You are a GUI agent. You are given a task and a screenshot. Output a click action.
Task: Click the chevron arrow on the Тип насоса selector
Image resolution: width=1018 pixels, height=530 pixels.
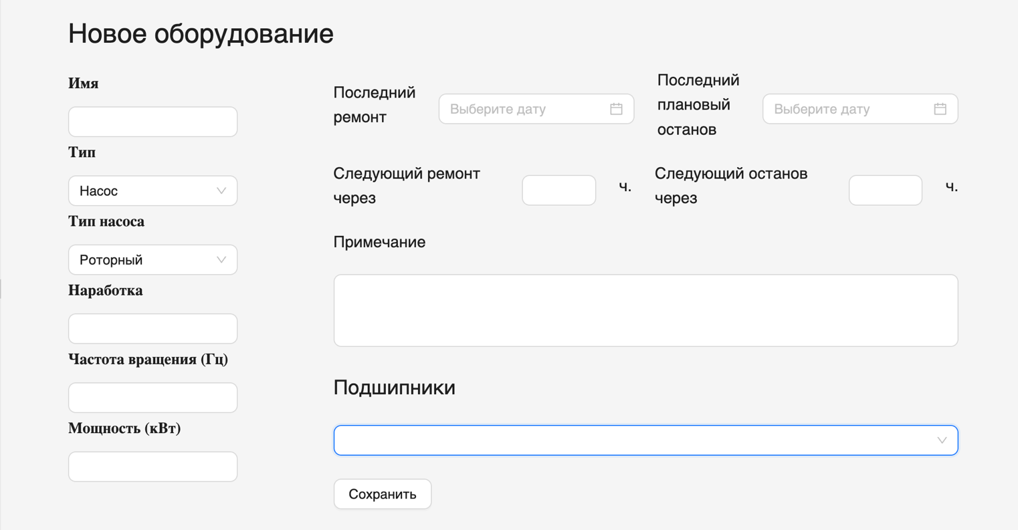pos(221,259)
